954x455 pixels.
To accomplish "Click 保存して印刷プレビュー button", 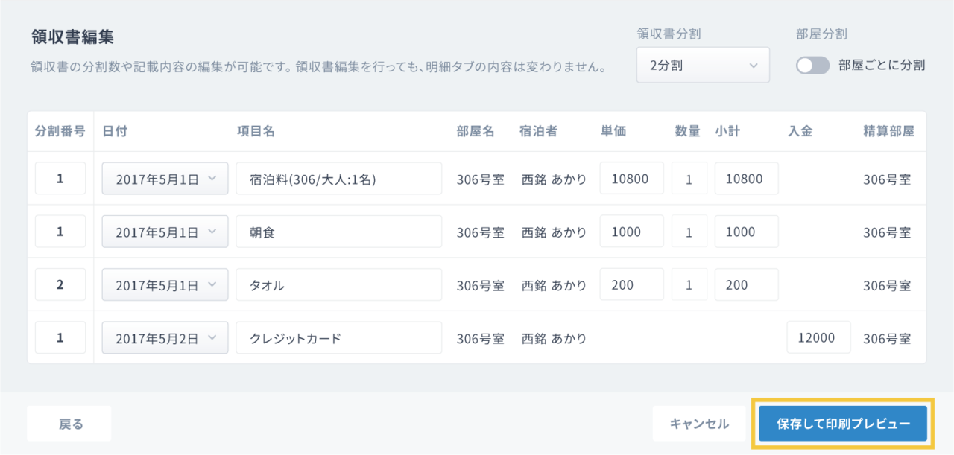I will 843,424.
